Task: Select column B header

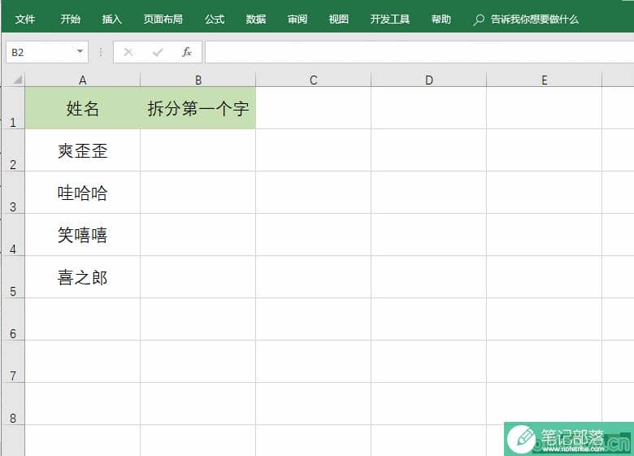Action: [x=198, y=80]
